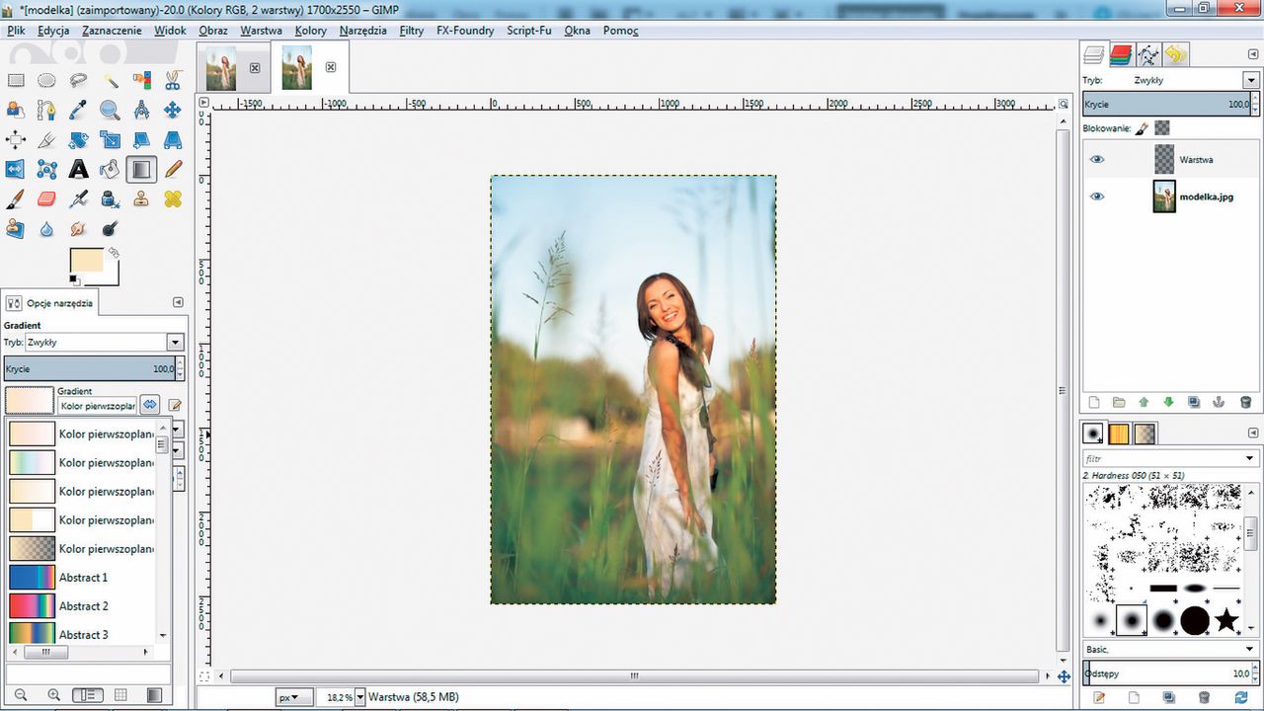Select the Zoom magnifier tool

[110, 110]
